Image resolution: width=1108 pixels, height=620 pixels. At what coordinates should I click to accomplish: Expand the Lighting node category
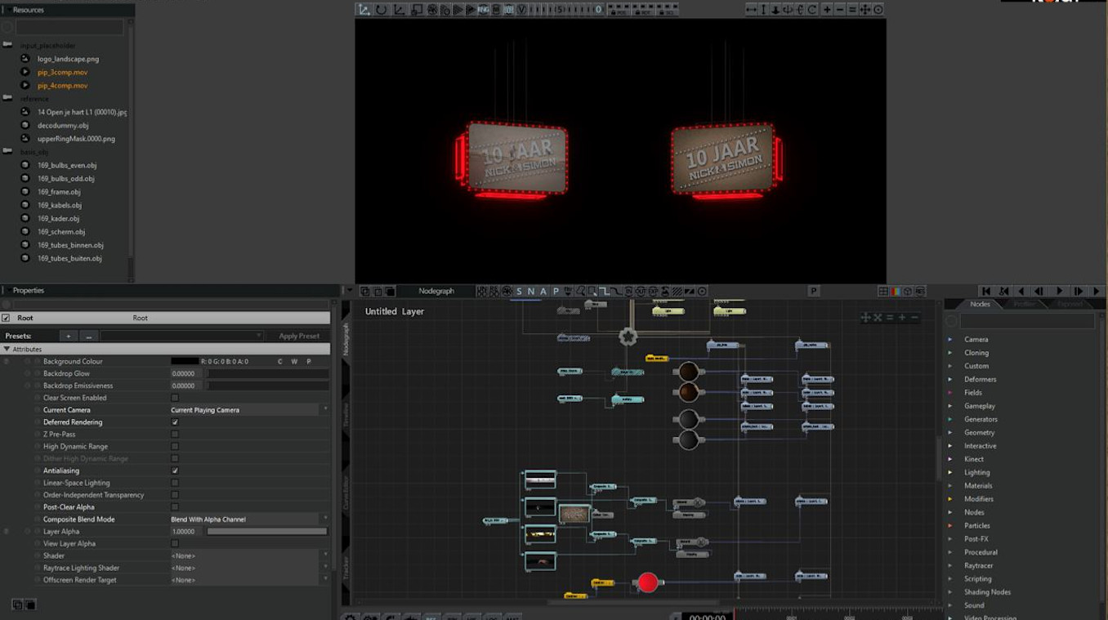[x=976, y=472]
